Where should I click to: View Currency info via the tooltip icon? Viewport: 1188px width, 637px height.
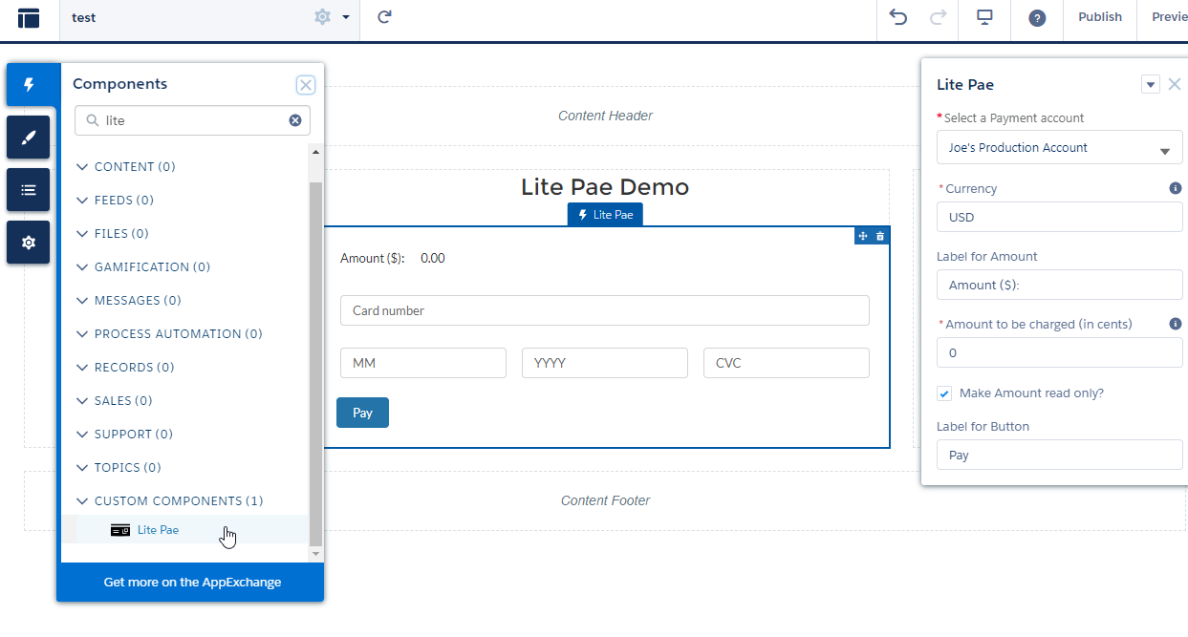click(1176, 188)
